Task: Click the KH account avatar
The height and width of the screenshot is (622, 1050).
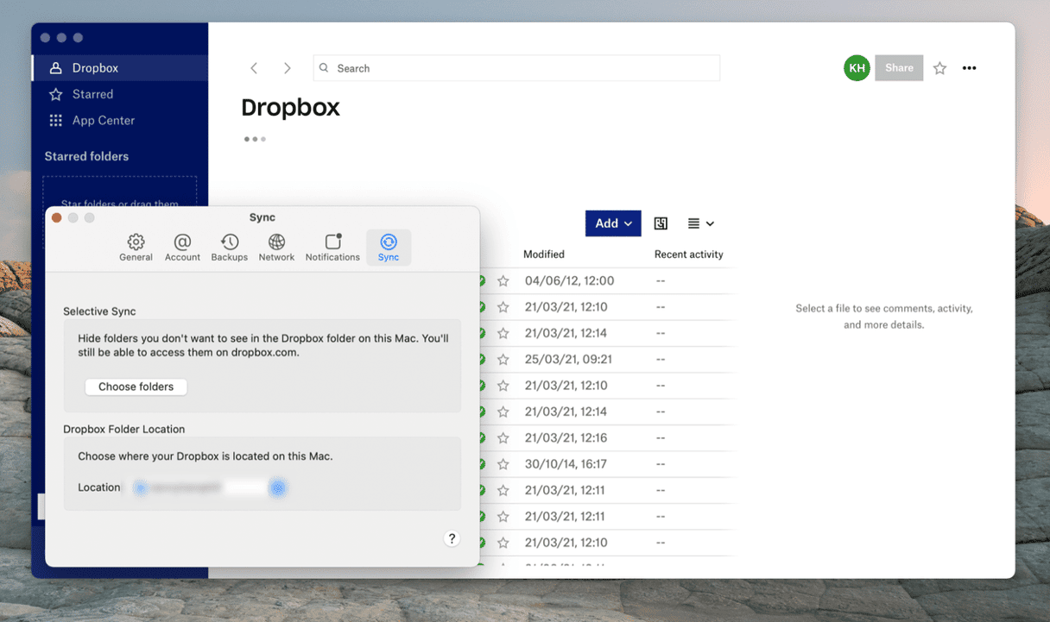Action: tap(856, 68)
